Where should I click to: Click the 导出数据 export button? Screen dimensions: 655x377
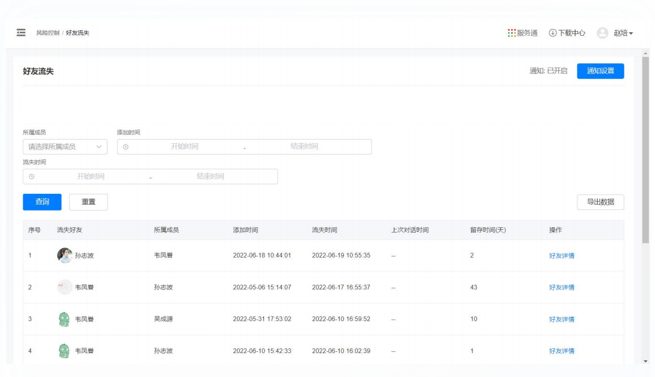click(x=600, y=202)
